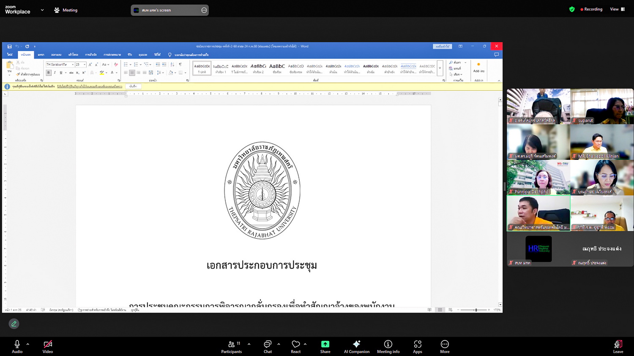Open screen share options ellipsis menu

pyautogui.click(x=204, y=10)
